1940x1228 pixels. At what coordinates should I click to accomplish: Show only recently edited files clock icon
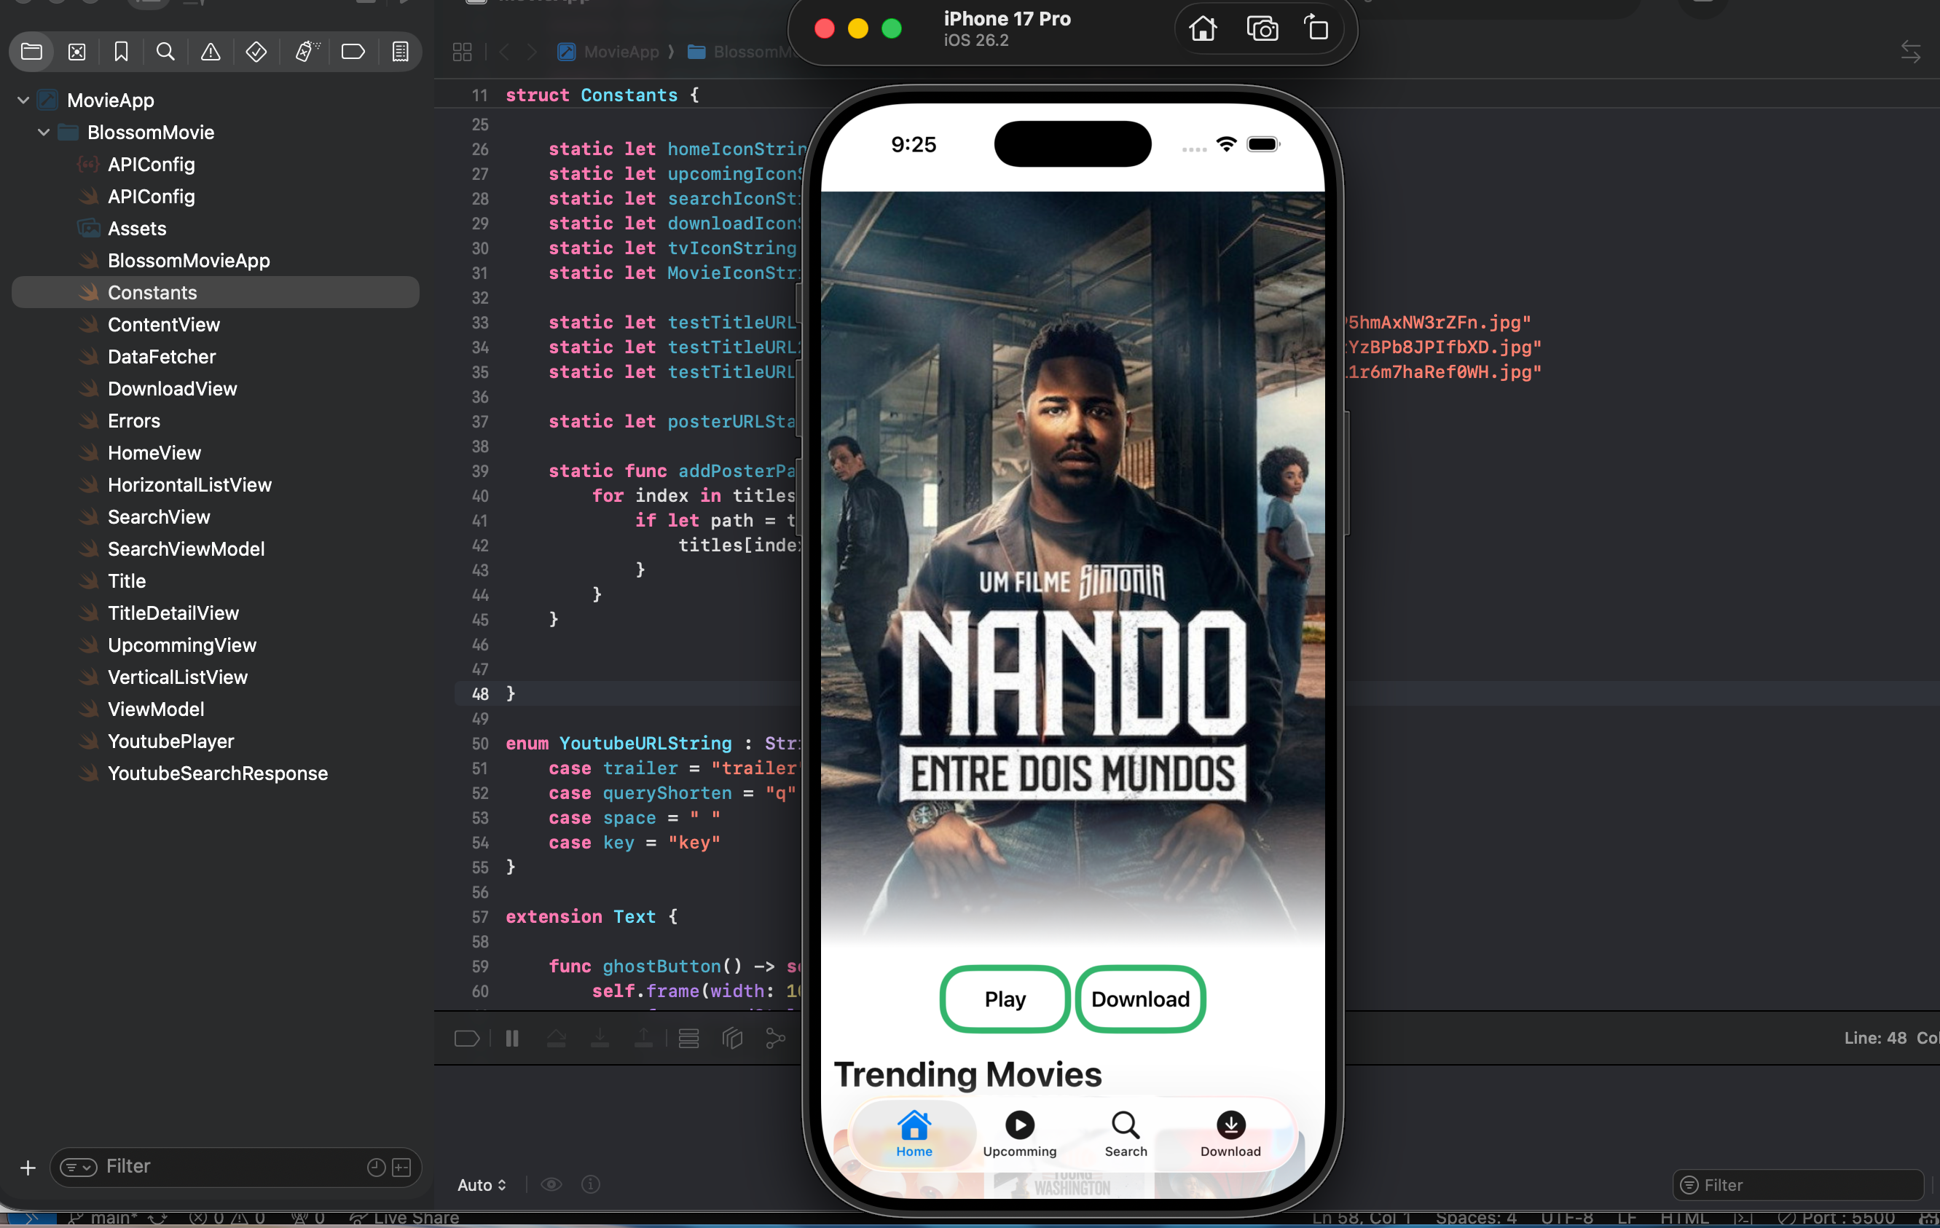pos(375,1168)
